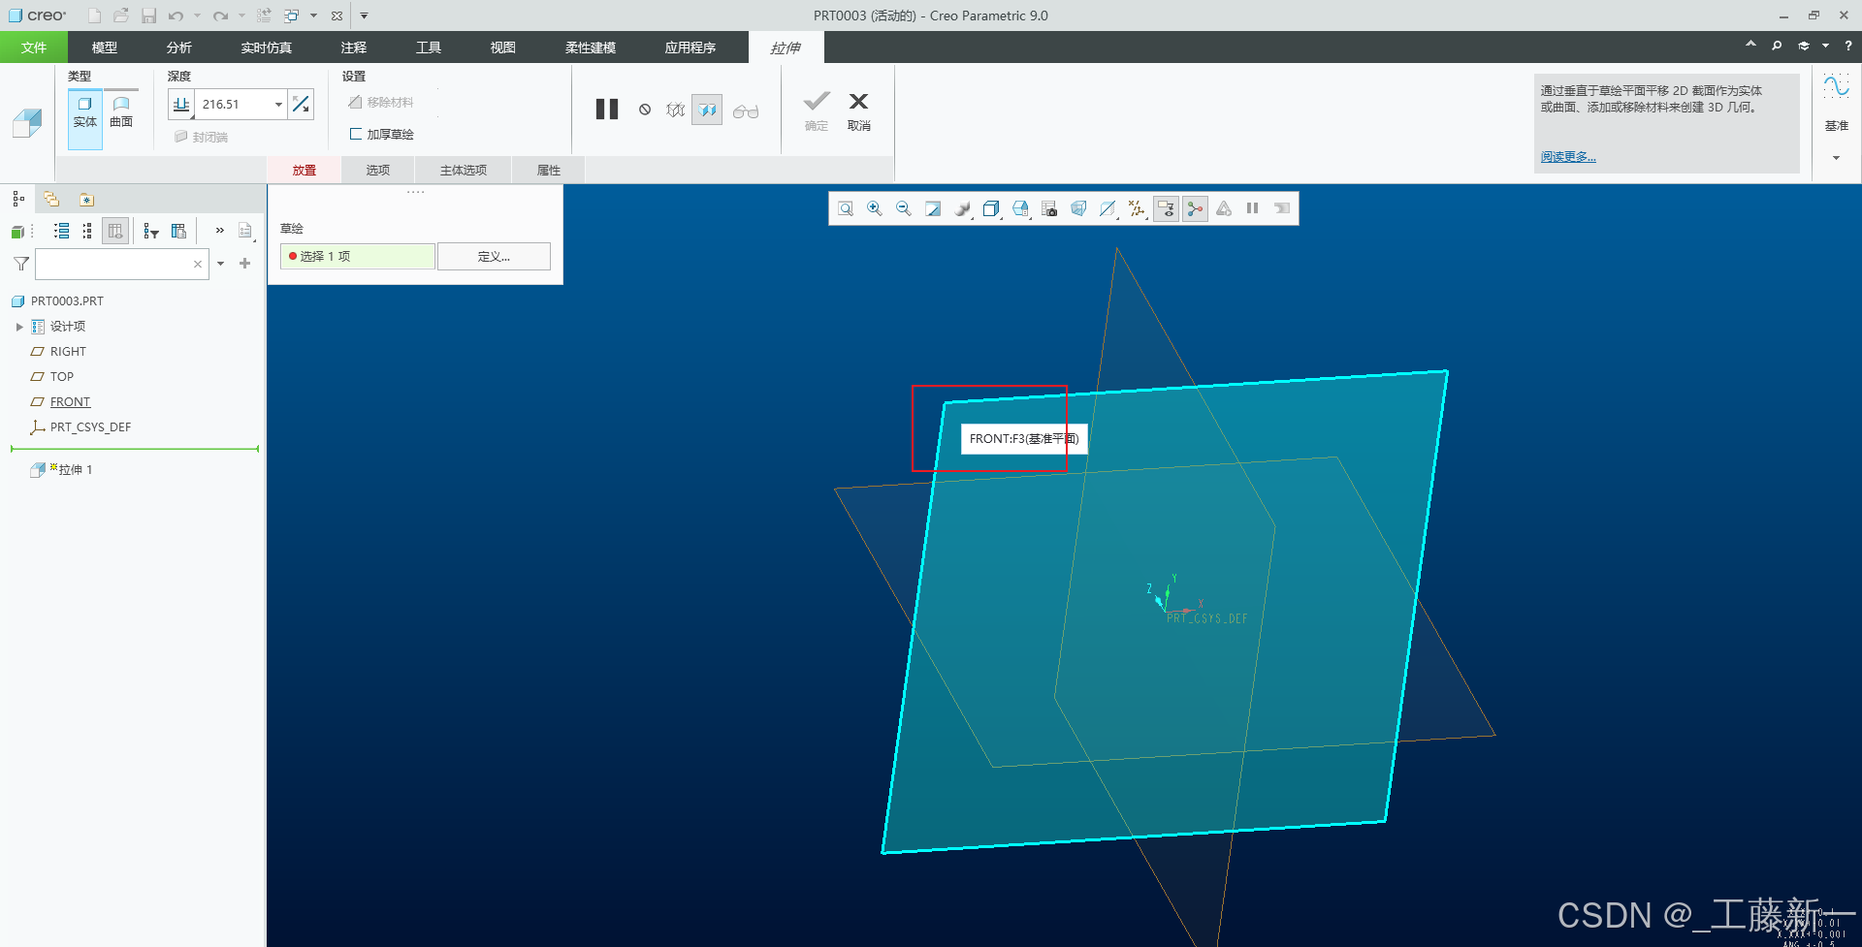Click the 定义... button
Screen dimensions: 1862x947
(494, 256)
